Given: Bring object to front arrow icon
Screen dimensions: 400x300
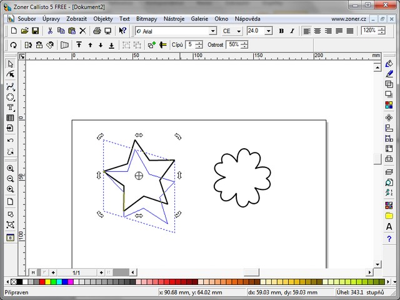Looking at the screenshot, I should click(x=79, y=45).
